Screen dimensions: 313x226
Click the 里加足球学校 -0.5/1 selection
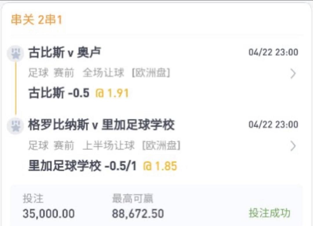[x=82, y=166]
